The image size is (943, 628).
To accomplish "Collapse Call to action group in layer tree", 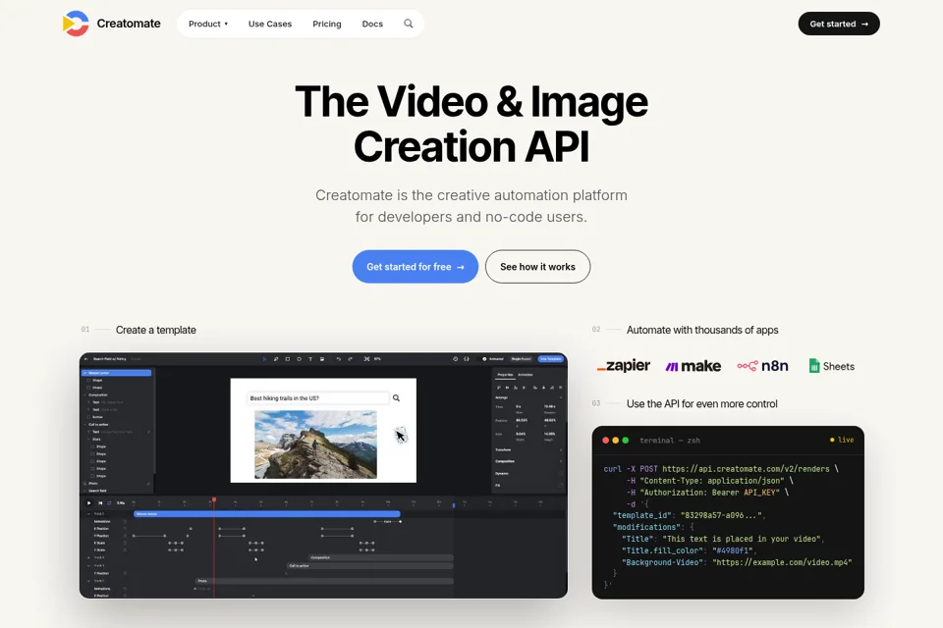I will point(84,424).
